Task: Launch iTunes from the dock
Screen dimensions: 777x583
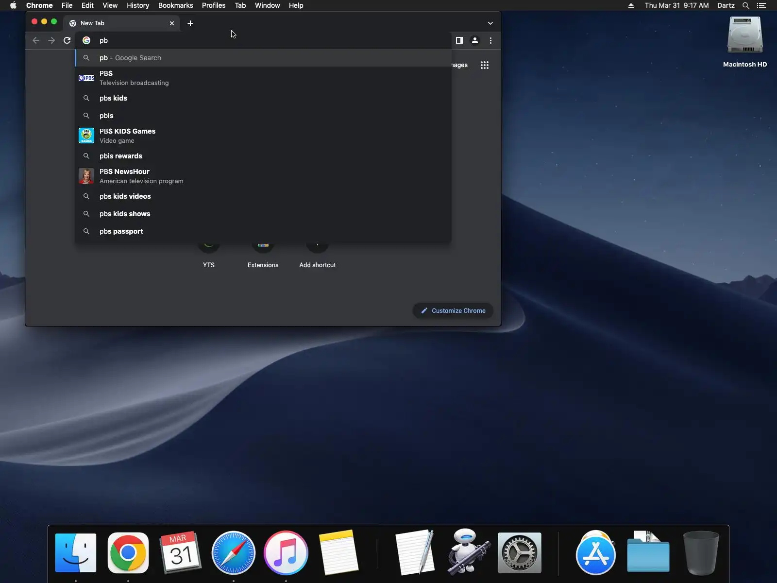Action: [x=286, y=553]
